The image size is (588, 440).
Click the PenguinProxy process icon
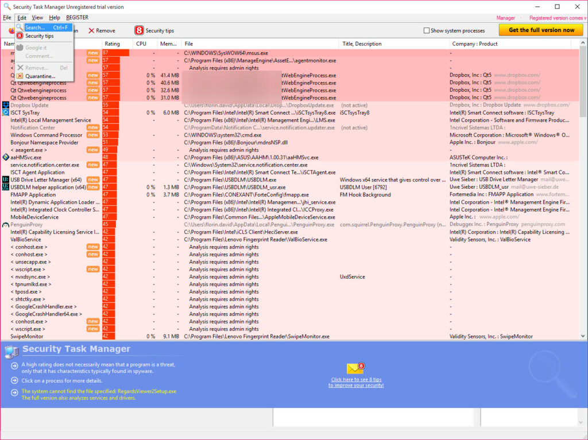[6, 225]
